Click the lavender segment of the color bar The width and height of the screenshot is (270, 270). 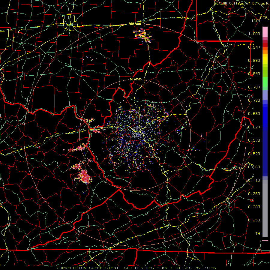pyautogui.click(x=265, y=95)
